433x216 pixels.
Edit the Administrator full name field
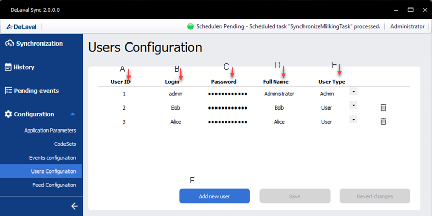[279, 94]
